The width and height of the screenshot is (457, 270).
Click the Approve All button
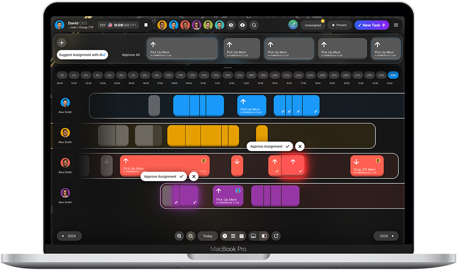[x=131, y=55]
